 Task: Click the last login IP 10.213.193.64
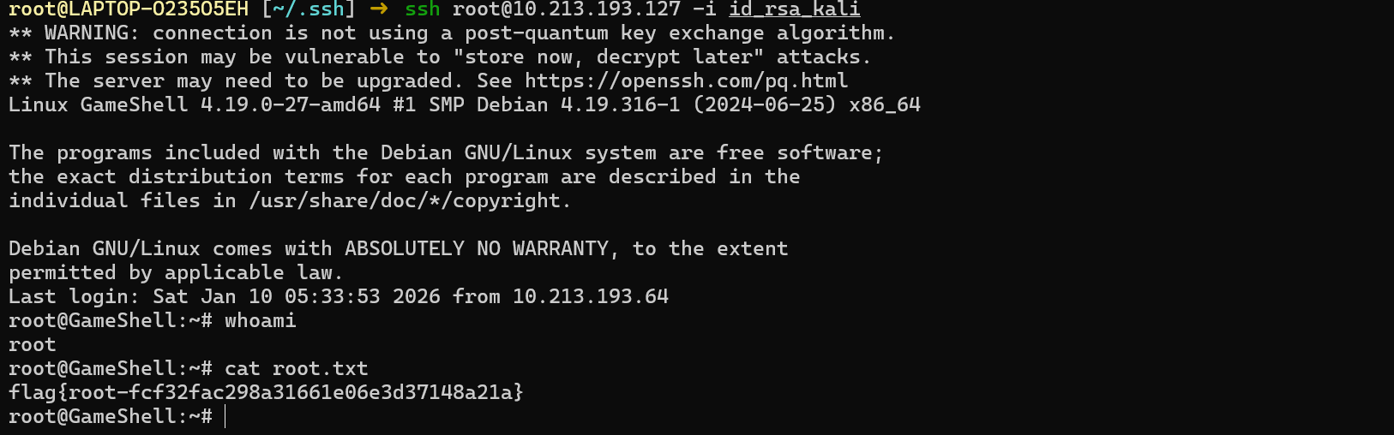[590, 297]
